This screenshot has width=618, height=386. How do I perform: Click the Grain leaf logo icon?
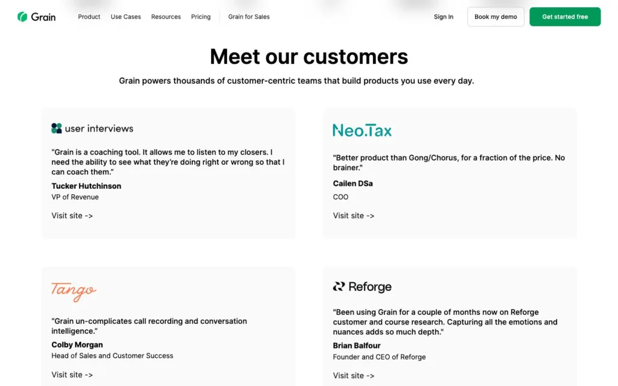22,16
